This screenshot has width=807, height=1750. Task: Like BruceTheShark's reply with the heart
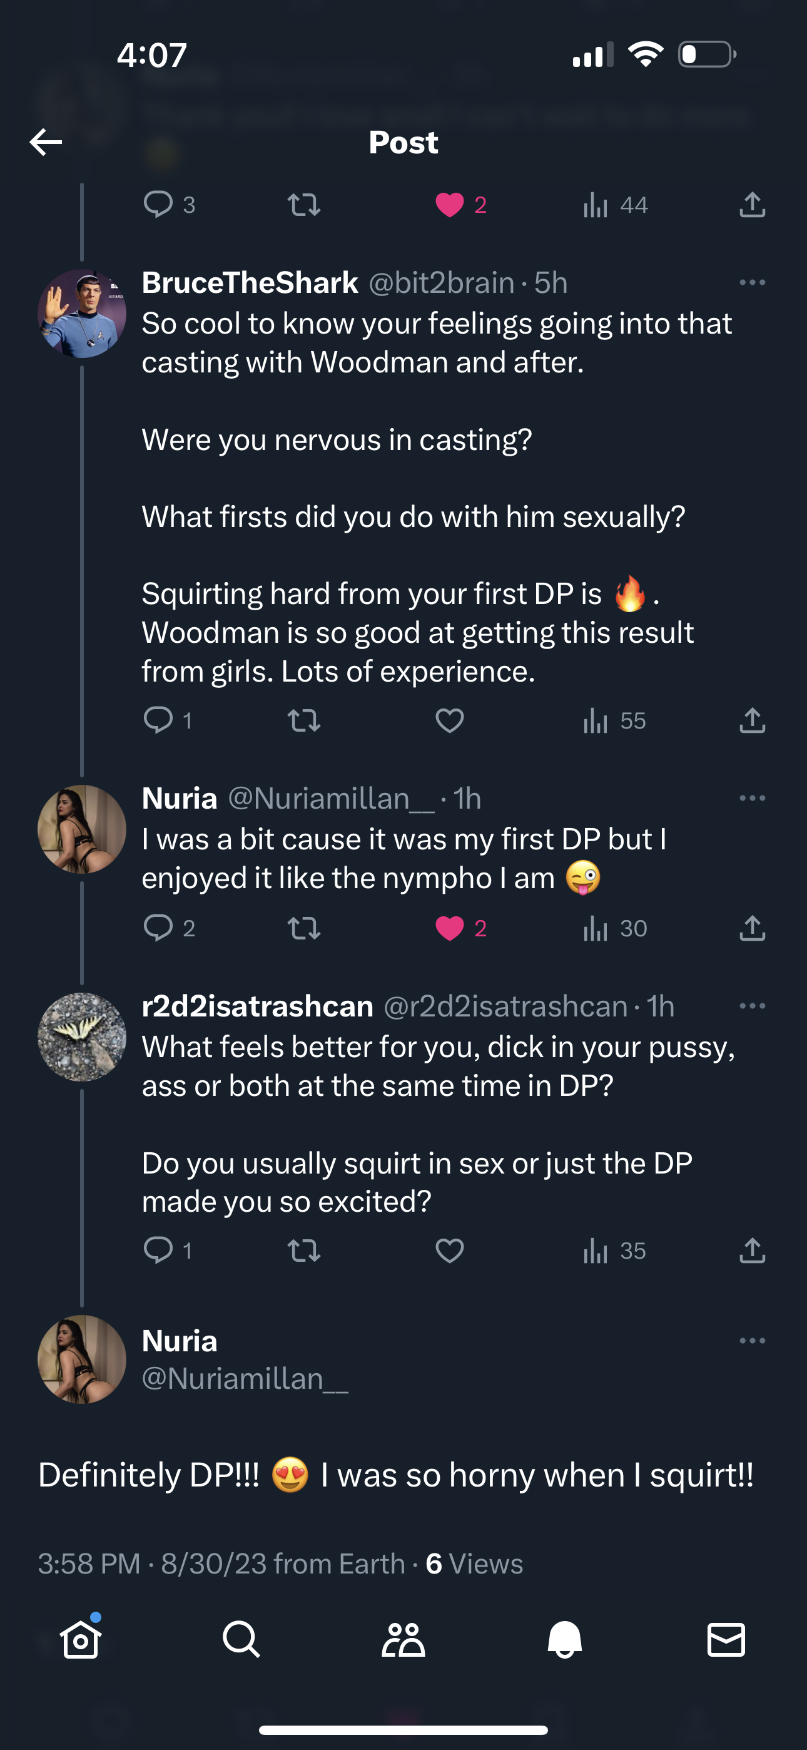coord(449,720)
